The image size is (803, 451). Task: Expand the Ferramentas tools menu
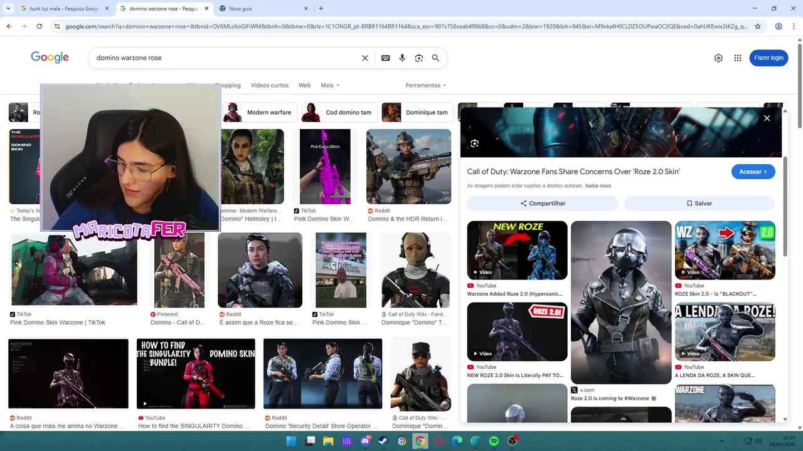tap(426, 85)
